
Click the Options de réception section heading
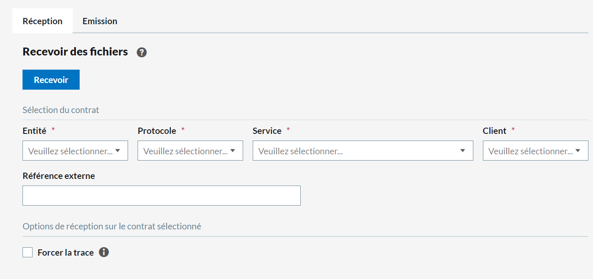pyautogui.click(x=112, y=226)
